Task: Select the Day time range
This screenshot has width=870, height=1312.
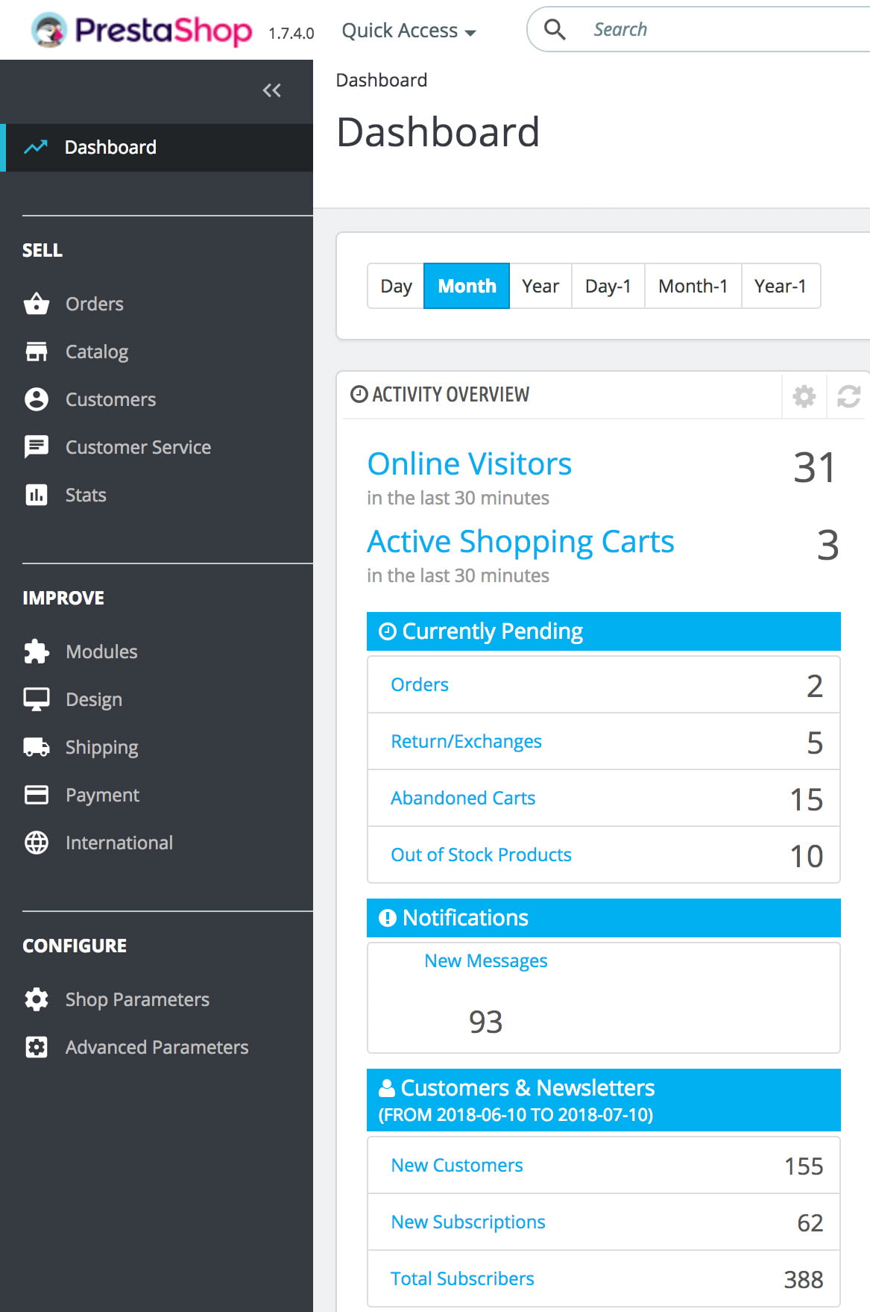Action: pyautogui.click(x=396, y=286)
